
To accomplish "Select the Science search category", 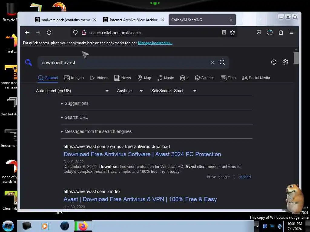I will 204,78.
